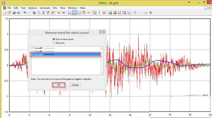Image resolution: width=212 pixels, height=118 pixels.
Task: Click the green surface plot icon
Action: click(x=110, y=13)
